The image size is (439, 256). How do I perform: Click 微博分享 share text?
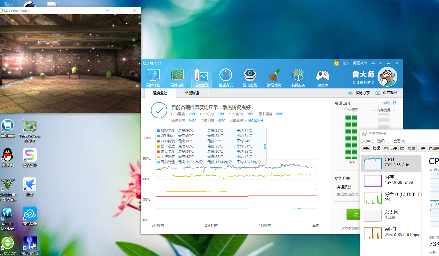[x=363, y=93]
